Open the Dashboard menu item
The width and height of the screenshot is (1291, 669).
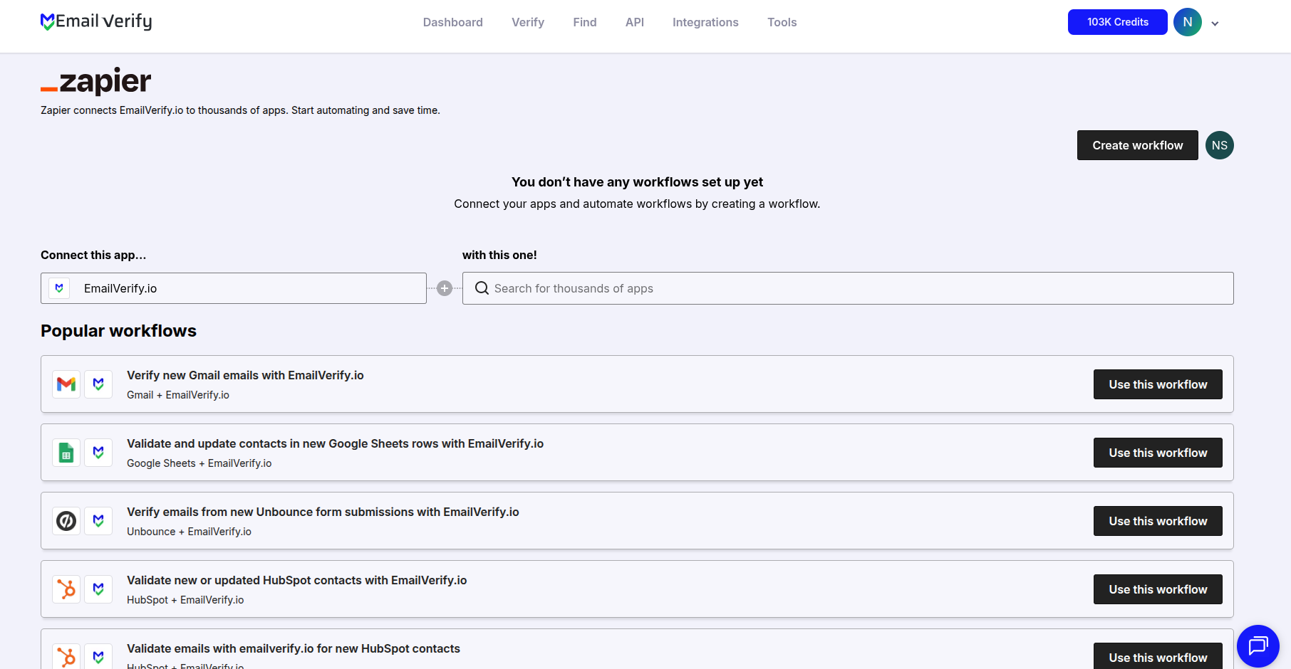[453, 22]
